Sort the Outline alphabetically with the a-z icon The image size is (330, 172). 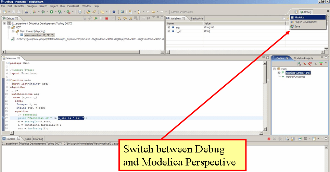click(299, 63)
